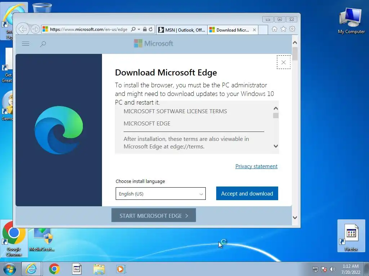Open Windows Media Player taskbar icon
The width and height of the screenshot is (369, 276).
[121, 269]
